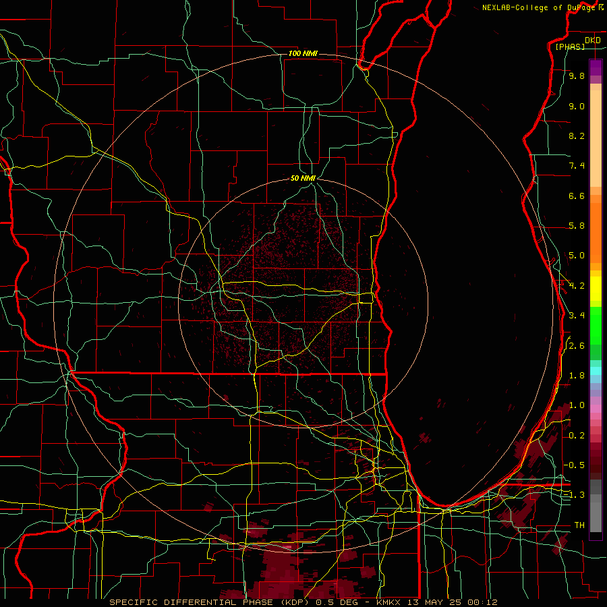
Task: Click the 6.6 scale value
Action: pos(577,196)
